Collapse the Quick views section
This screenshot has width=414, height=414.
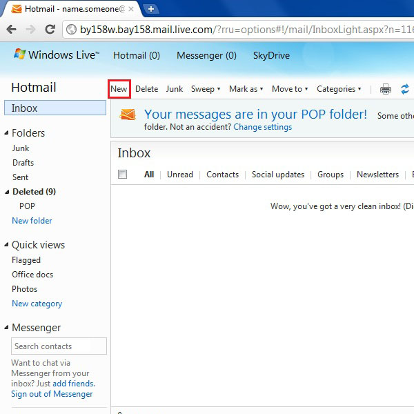click(x=7, y=245)
